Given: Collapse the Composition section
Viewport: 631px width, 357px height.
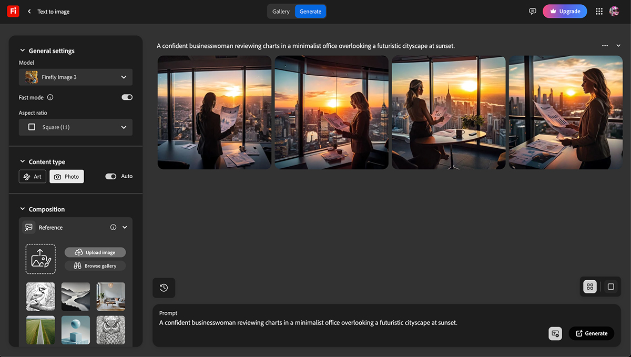Looking at the screenshot, I should pyautogui.click(x=22, y=209).
